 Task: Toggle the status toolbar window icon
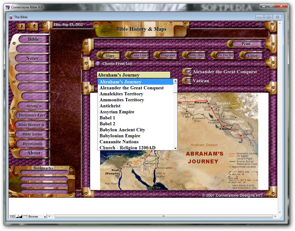tap(25, 217)
